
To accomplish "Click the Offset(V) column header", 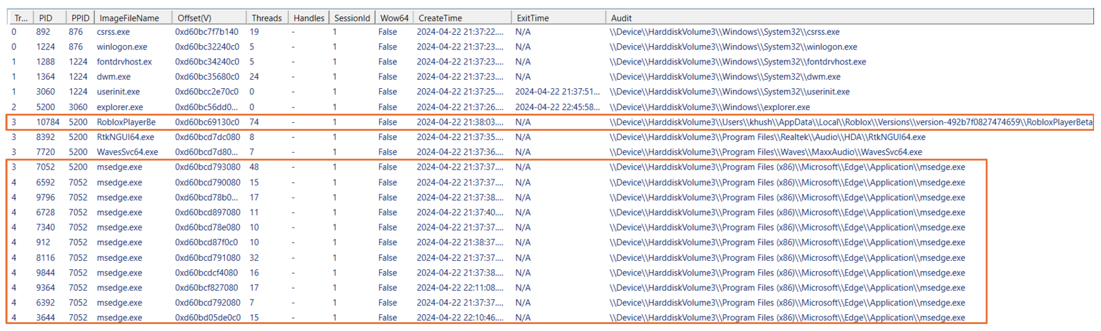I will pyautogui.click(x=195, y=18).
